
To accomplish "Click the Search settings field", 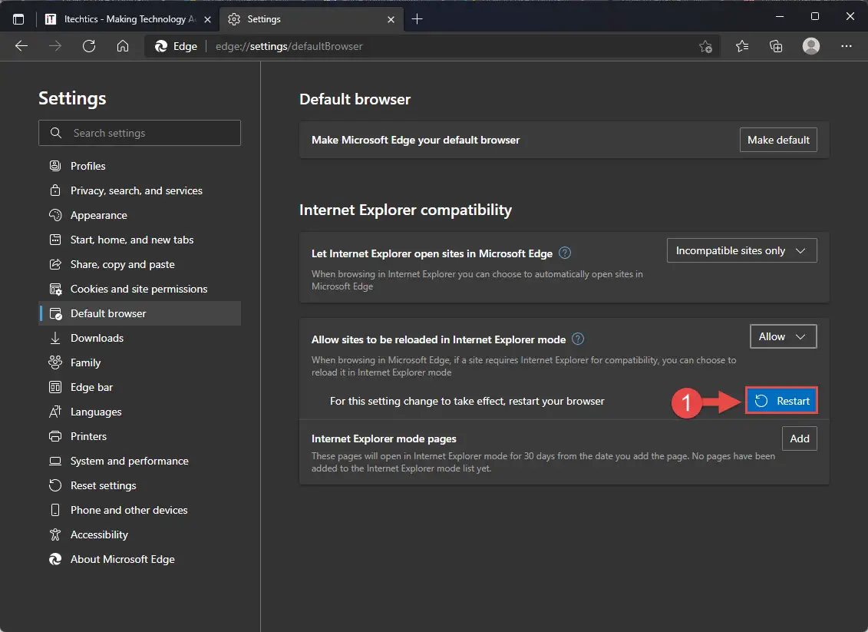I will (139, 133).
